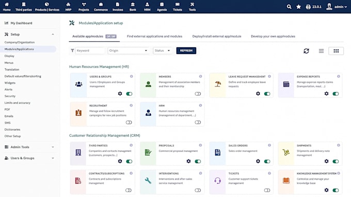Select Available app/modules tab

94,36
